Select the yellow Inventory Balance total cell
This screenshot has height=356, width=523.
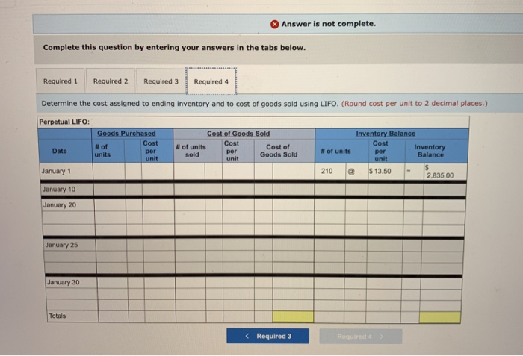[440, 317]
